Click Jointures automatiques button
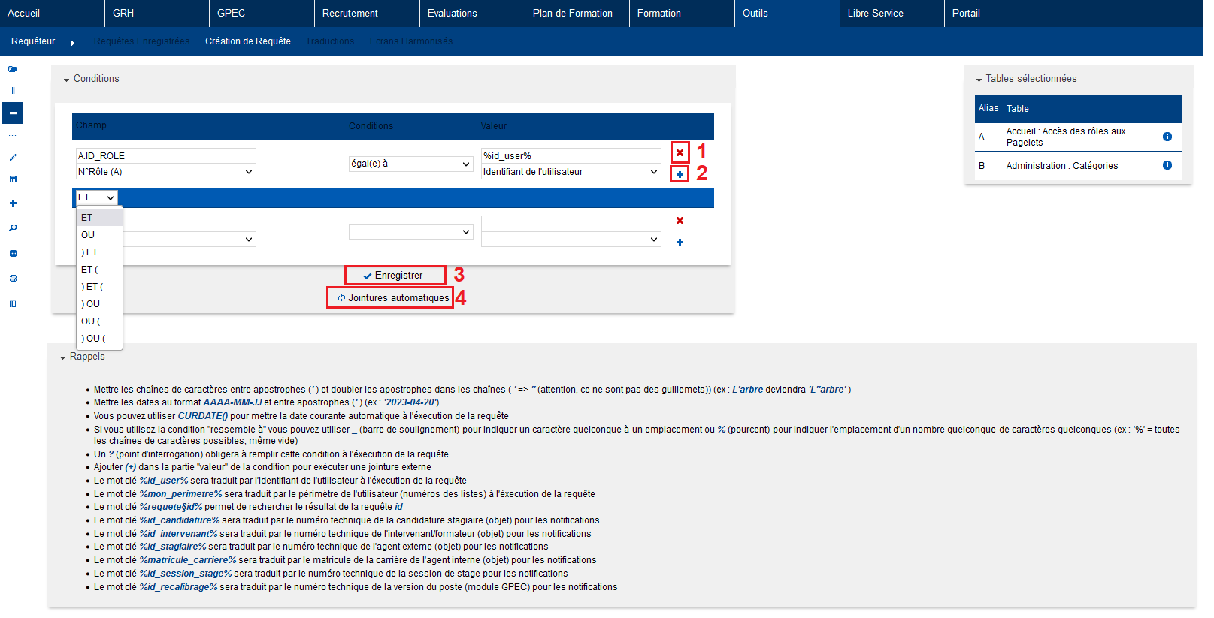1214x618 pixels. 391,298
